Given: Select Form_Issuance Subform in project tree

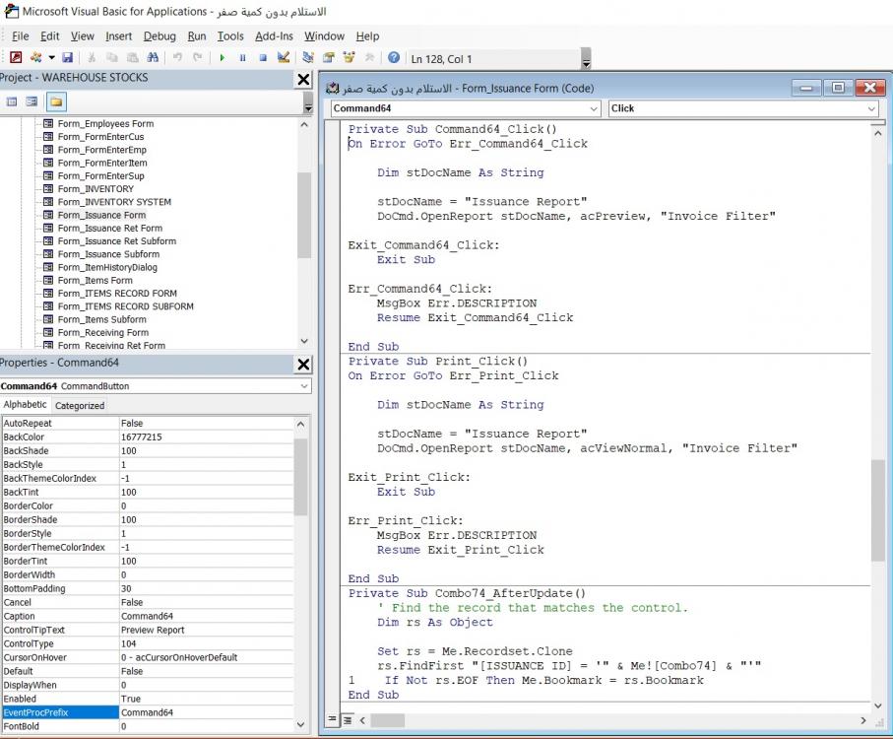Looking at the screenshot, I should (x=108, y=254).
